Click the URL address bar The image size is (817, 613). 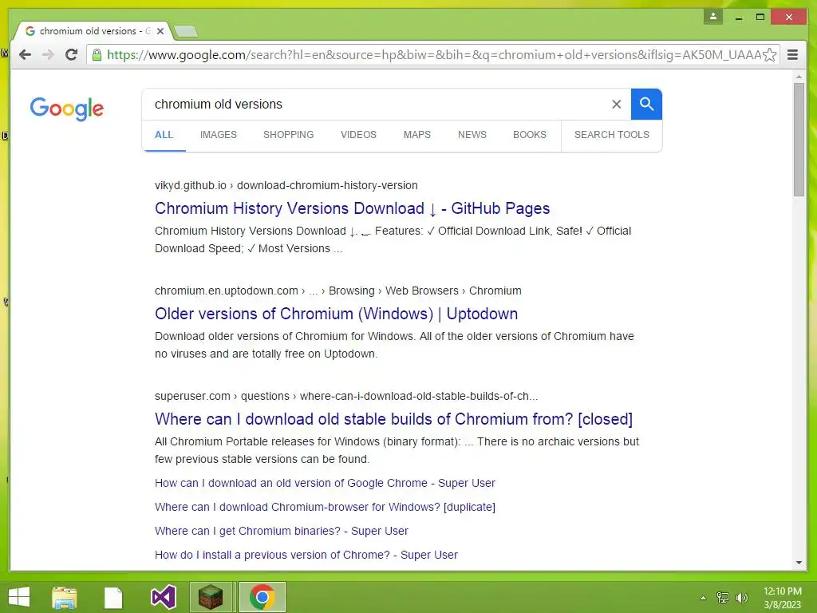pyautogui.click(x=432, y=55)
